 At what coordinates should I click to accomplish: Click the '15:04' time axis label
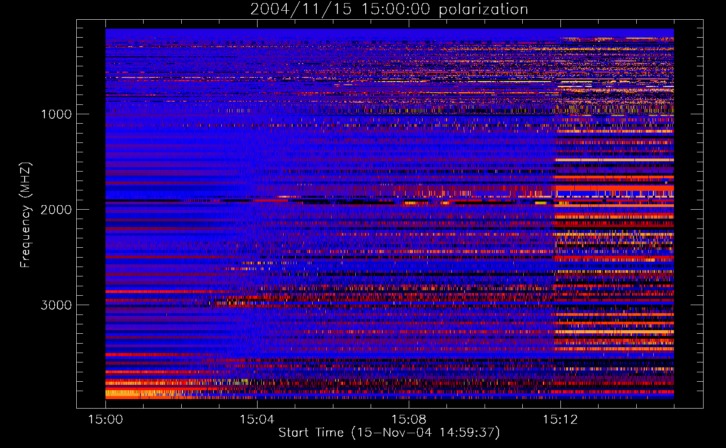tap(257, 420)
